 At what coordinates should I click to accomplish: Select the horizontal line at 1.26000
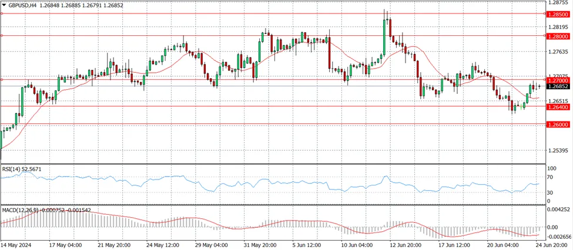click(273, 124)
